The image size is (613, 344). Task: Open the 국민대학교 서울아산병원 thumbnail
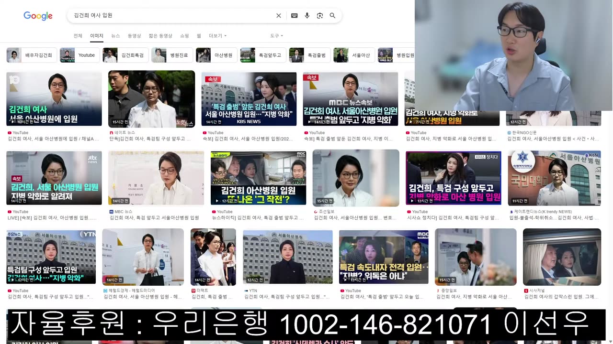pyautogui.click(x=554, y=178)
